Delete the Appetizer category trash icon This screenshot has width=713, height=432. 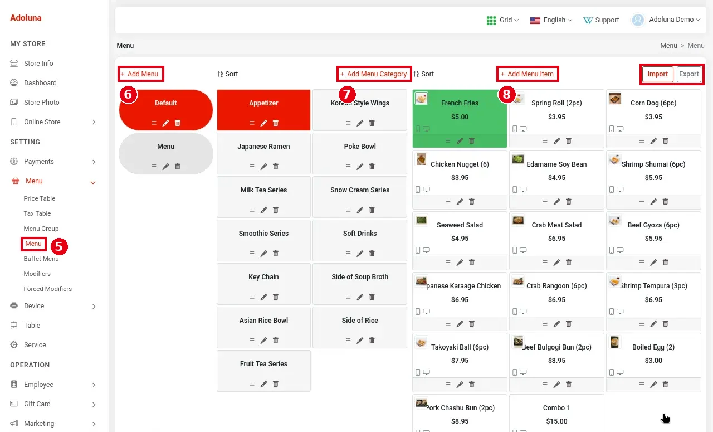[276, 123]
